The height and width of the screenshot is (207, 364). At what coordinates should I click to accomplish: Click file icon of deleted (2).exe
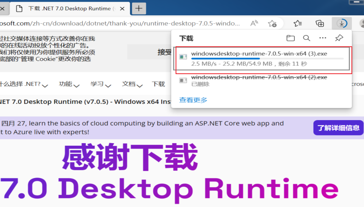point(183,80)
